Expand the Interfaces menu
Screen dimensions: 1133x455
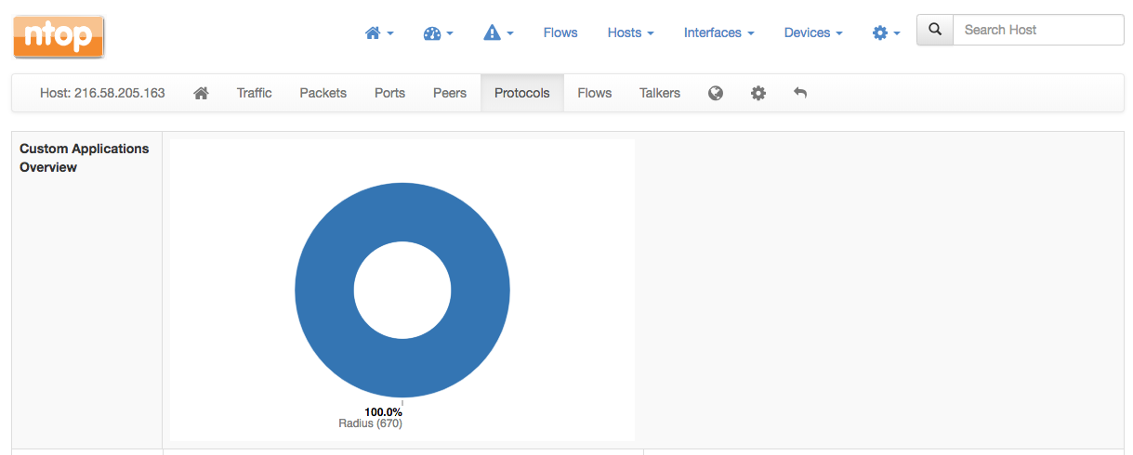(718, 32)
